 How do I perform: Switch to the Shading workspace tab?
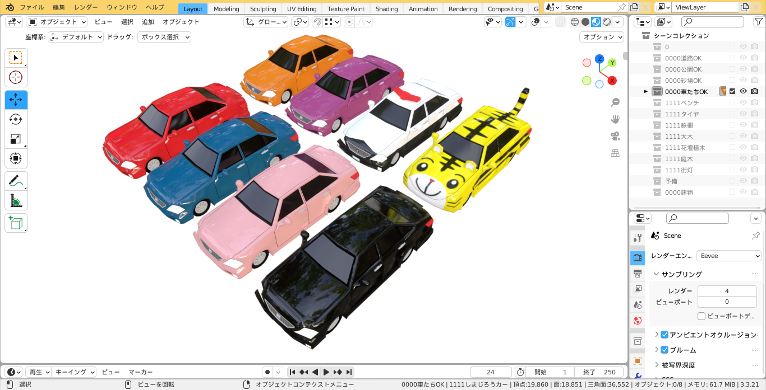(x=387, y=9)
